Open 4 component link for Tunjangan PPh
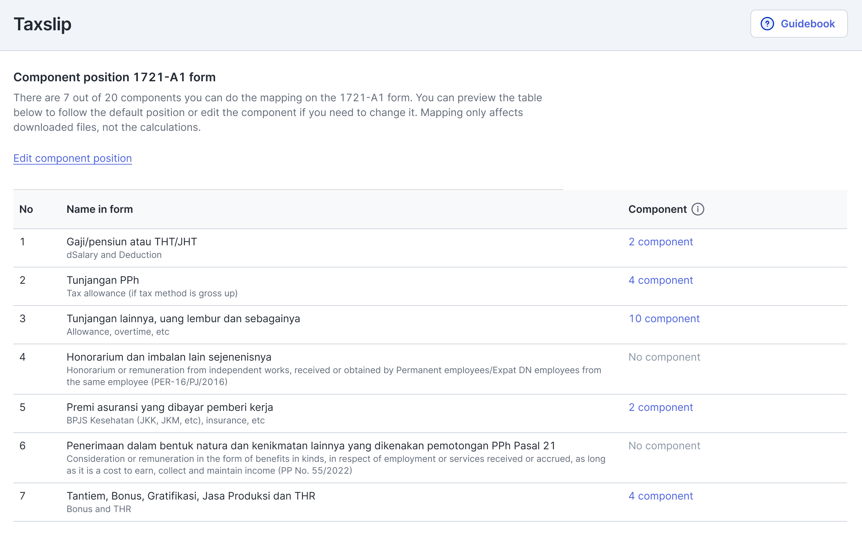Viewport: 862px width, 535px height. pyautogui.click(x=661, y=280)
